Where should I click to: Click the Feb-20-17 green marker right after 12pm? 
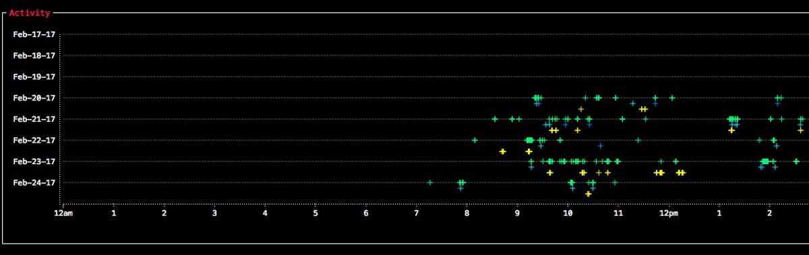coord(672,98)
